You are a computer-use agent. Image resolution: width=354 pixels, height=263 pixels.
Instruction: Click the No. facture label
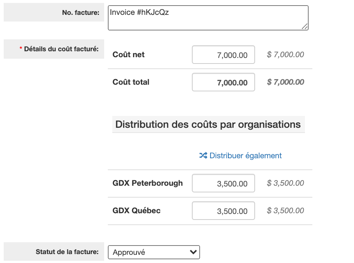click(x=80, y=12)
